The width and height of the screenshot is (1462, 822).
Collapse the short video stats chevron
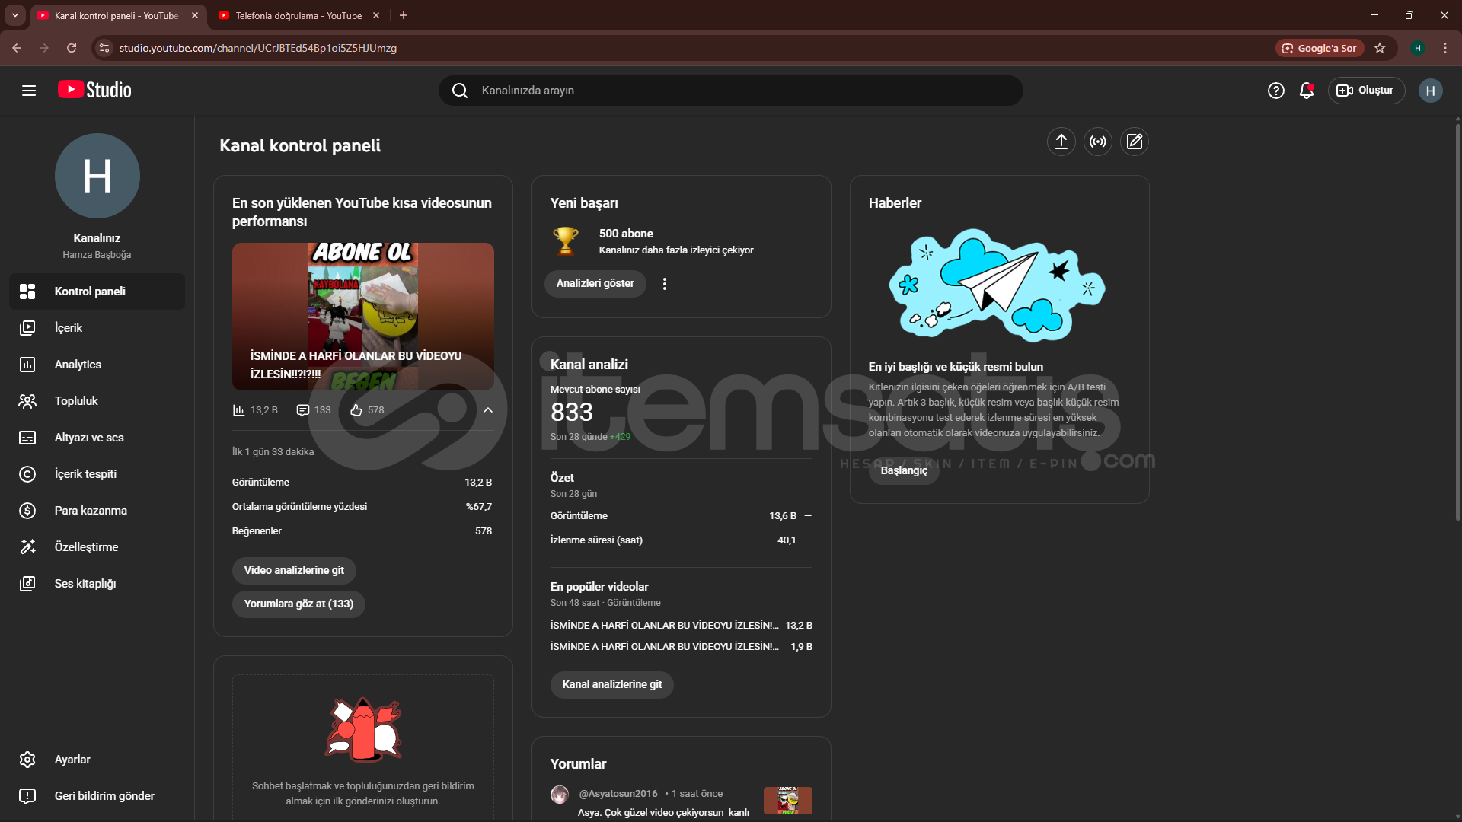488,410
